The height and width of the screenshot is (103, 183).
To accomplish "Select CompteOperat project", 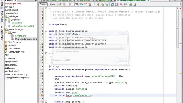I will (x=11, y=10).
